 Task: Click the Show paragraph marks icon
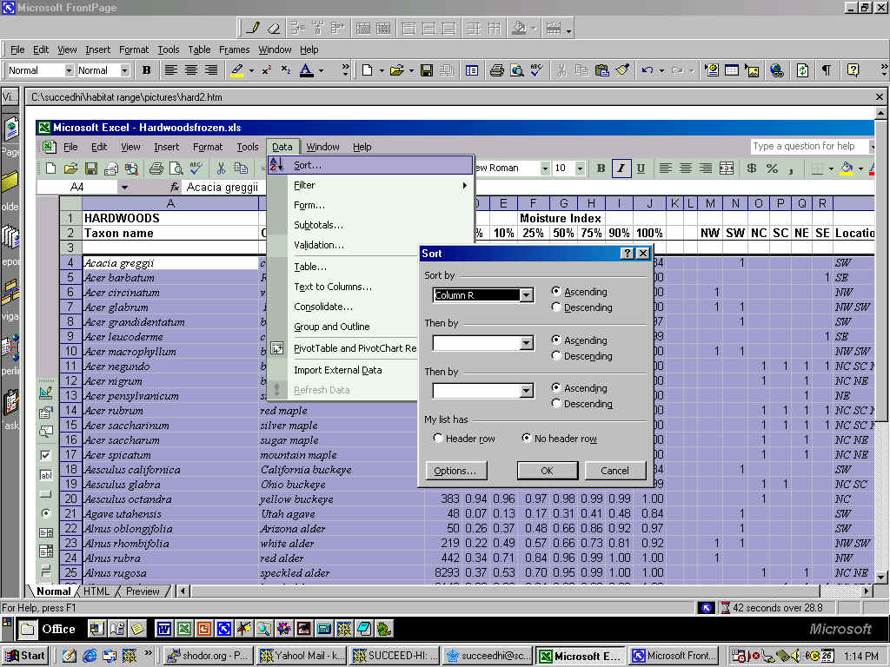coord(826,70)
